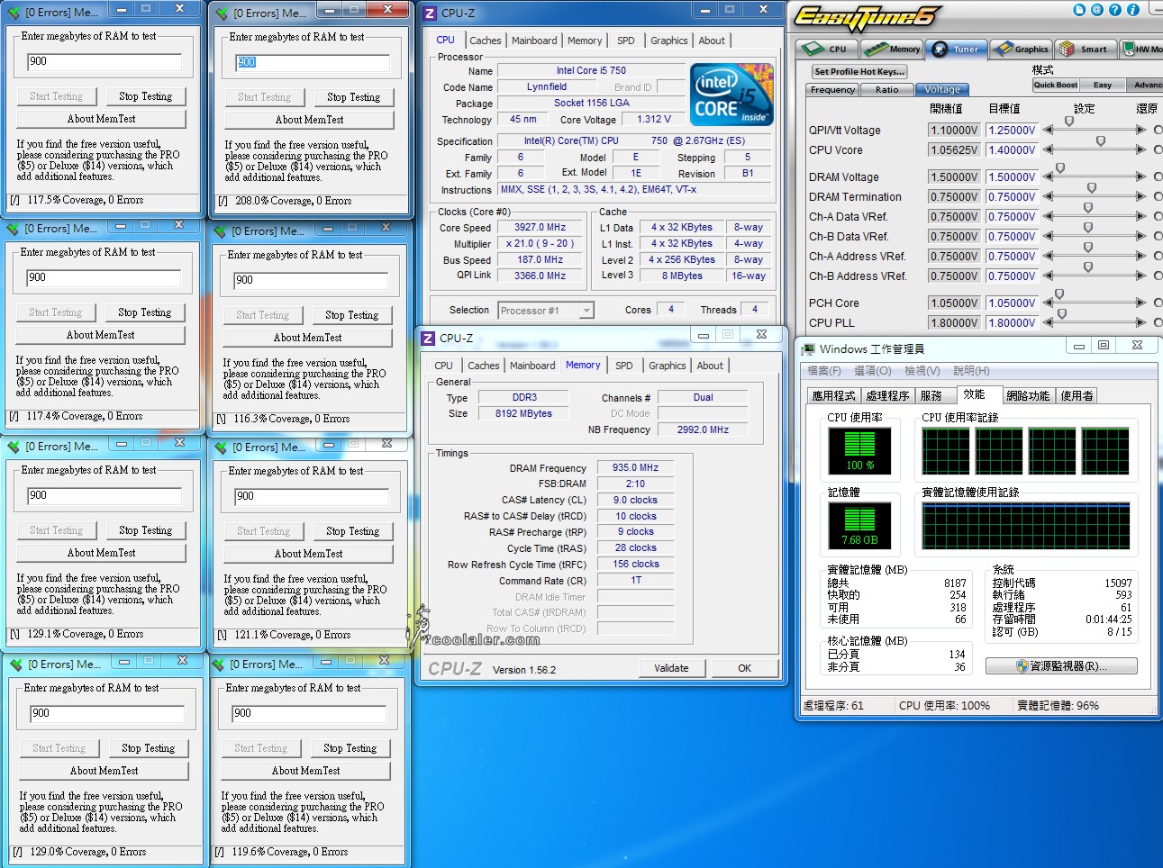1163x868 pixels.
Task: Click the Z icon of the CPU-Z Timings window
Action: click(x=428, y=339)
